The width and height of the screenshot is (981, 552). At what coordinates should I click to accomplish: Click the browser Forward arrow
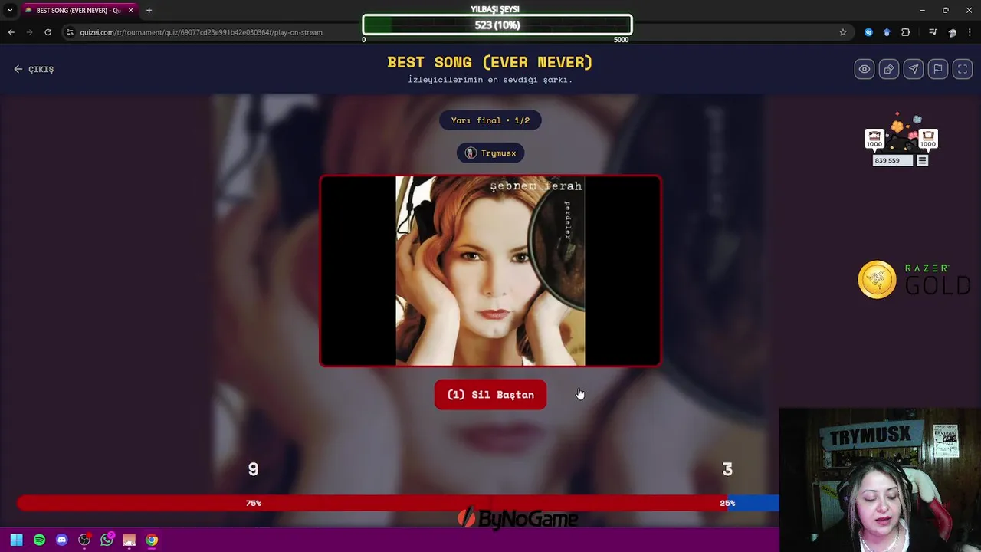(29, 32)
